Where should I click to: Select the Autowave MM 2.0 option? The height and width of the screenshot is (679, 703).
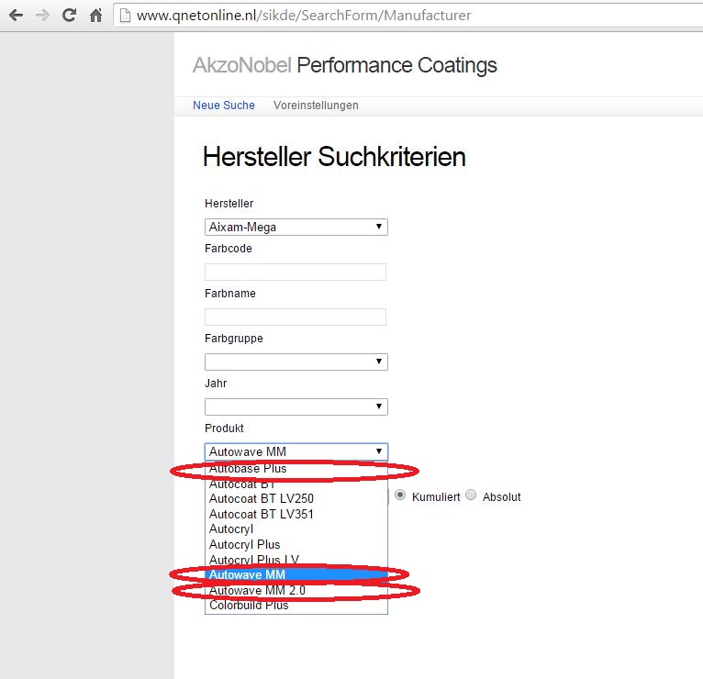pyautogui.click(x=296, y=590)
